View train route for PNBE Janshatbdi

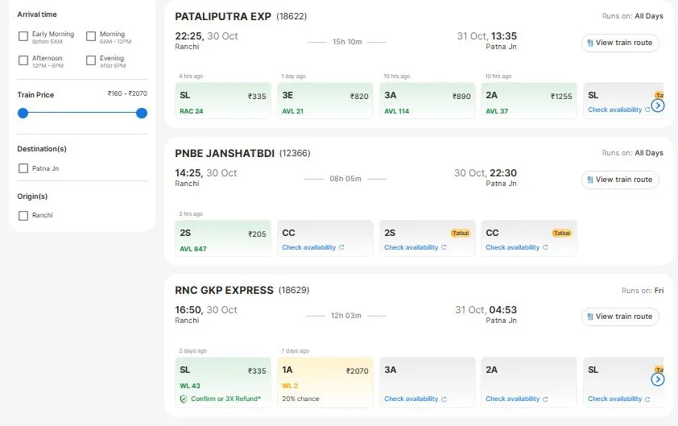click(620, 180)
